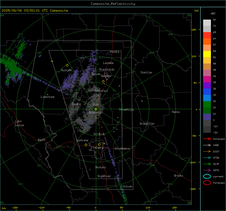Click the Okotoks town label

(x=100, y=167)
